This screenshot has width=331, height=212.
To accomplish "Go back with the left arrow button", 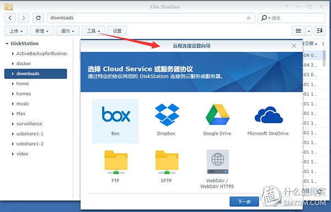I will [x=10, y=18].
